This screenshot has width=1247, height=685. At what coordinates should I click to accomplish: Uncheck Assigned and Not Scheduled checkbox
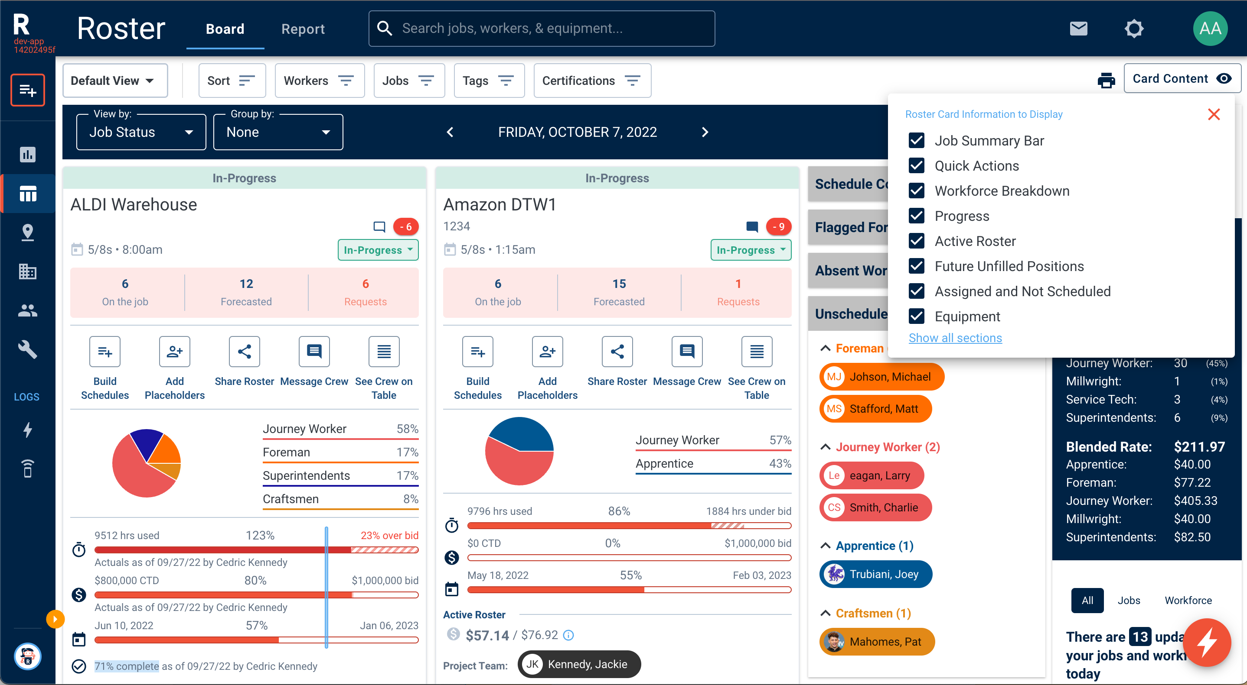point(916,291)
